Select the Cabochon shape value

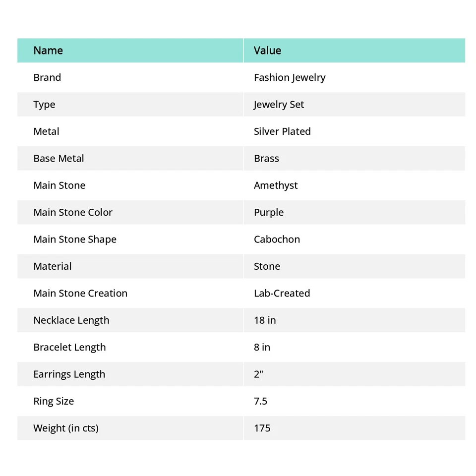(x=277, y=239)
